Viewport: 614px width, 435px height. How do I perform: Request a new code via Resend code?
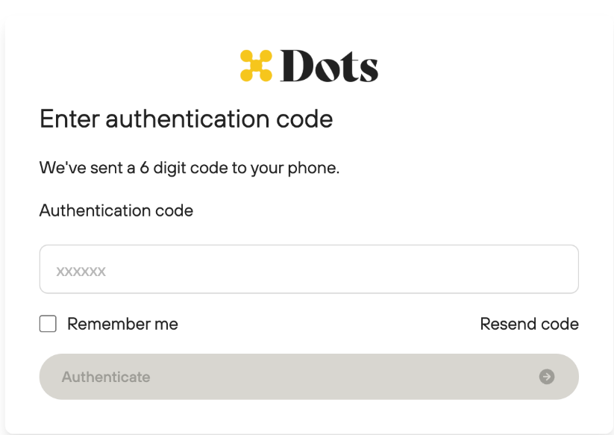point(530,324)
